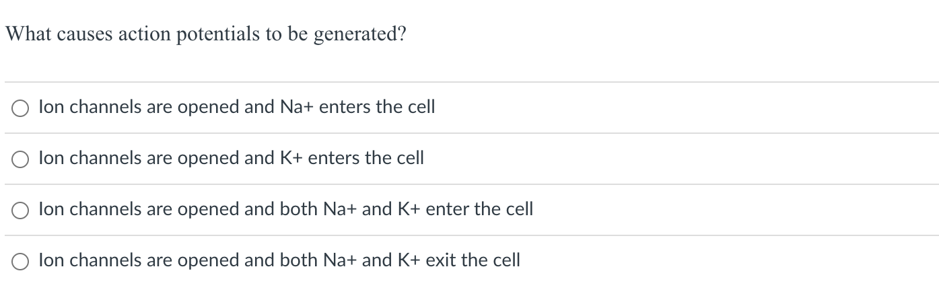Click the label 'Ion channels are opened and K+ enters the cell'

[232, 158]
